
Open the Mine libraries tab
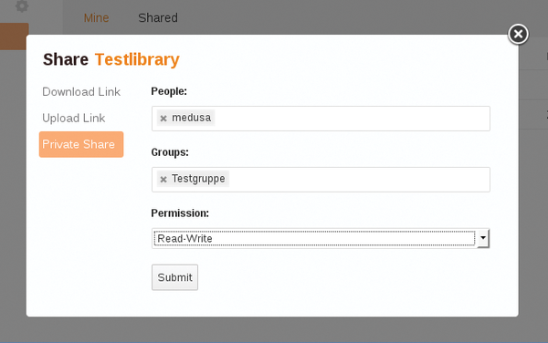pos(96,18)
